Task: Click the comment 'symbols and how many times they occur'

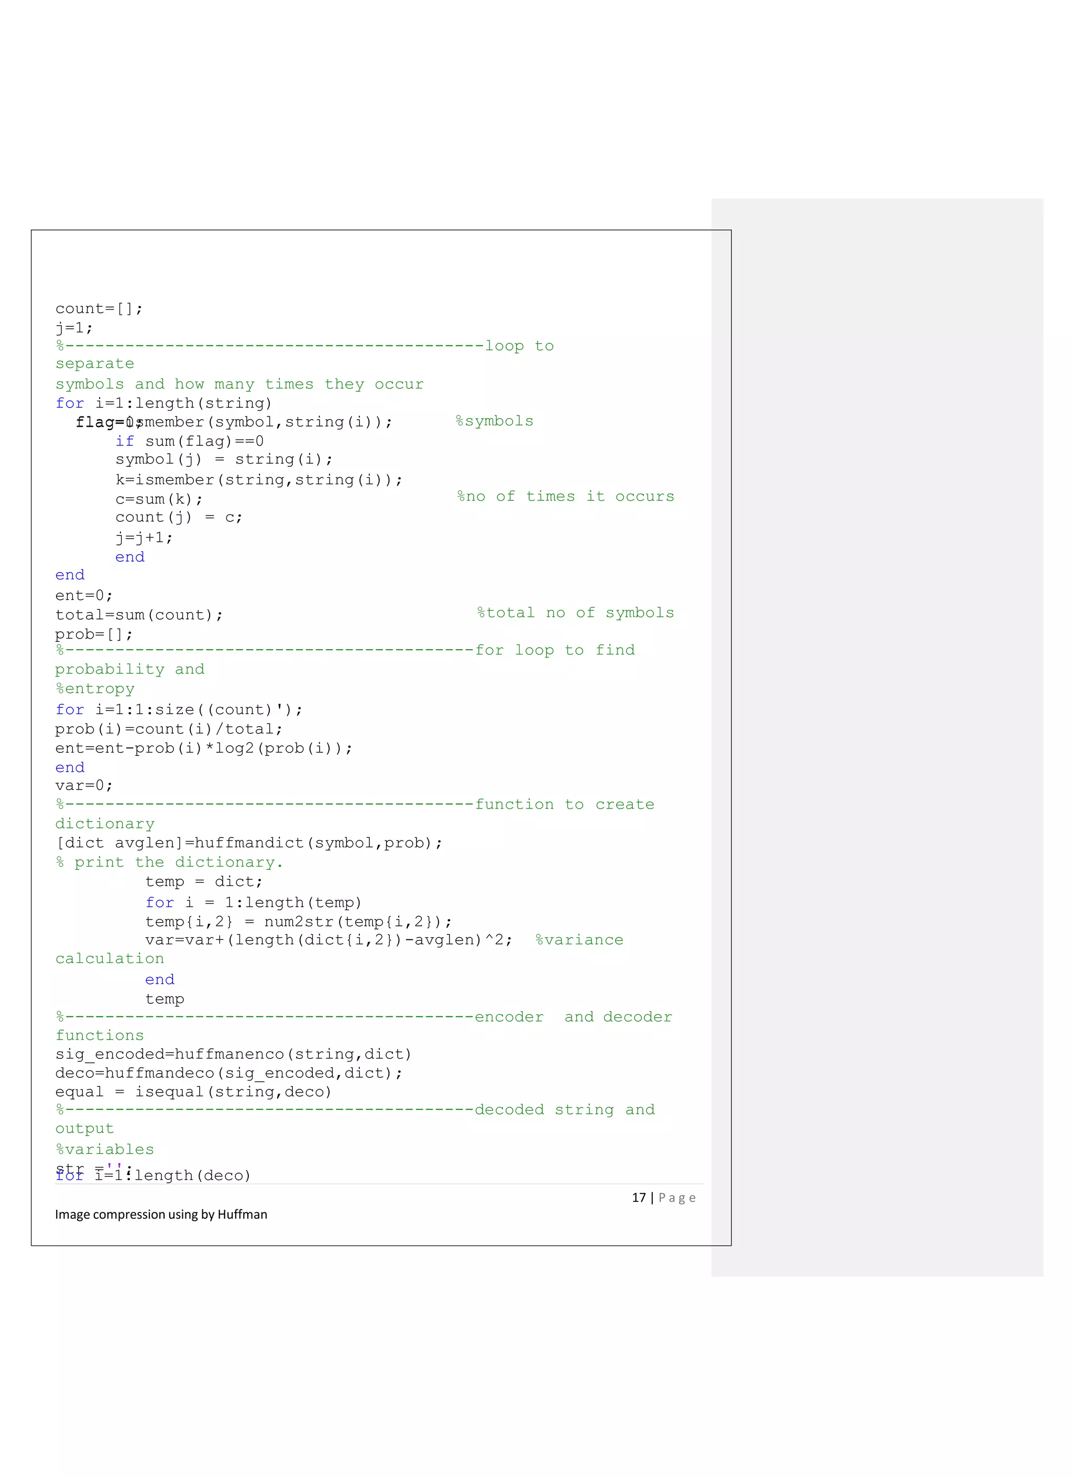Action: 239,384
